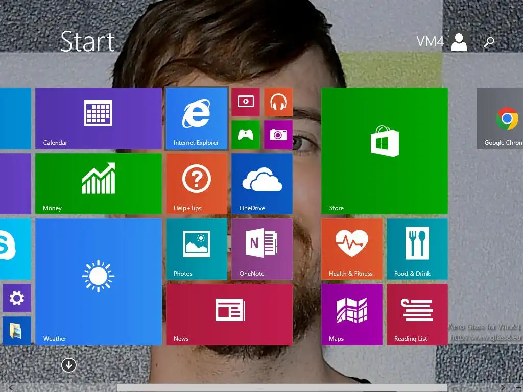Open the Maps tile

pos(351,314)
